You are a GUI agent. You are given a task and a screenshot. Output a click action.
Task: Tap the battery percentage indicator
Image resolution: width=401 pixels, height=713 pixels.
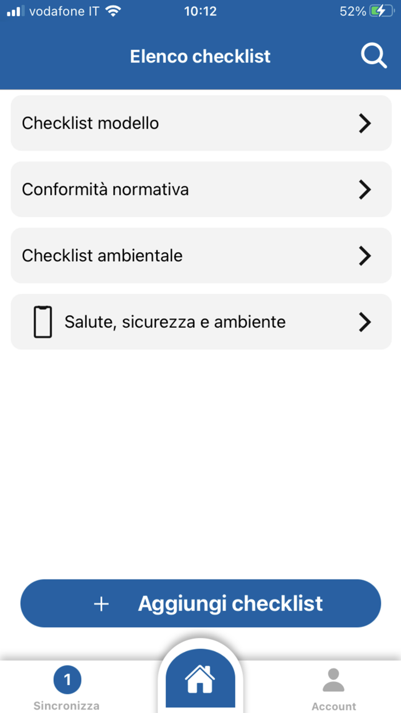352,10
